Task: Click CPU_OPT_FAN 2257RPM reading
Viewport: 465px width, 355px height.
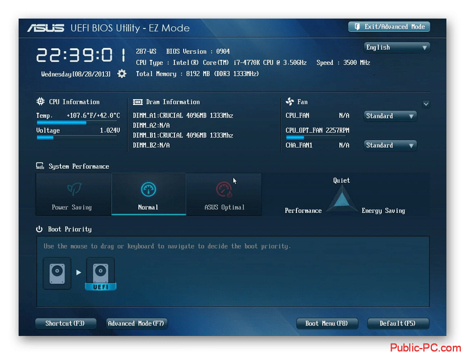Action: click(x=317, y=130)
